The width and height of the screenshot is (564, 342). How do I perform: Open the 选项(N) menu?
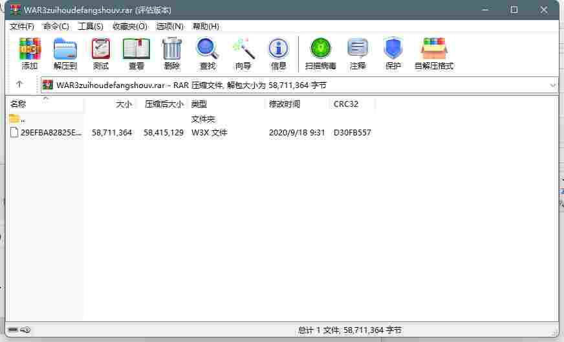(x=169, y=27)
